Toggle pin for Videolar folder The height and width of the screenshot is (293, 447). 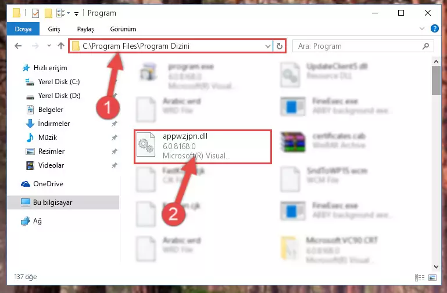click(115, 165)
